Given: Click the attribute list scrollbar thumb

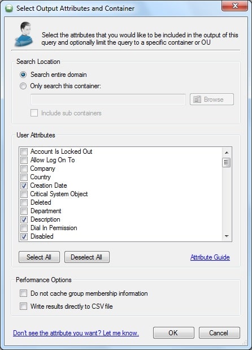Looking at the screenshot, I should (x=227, y=162).
